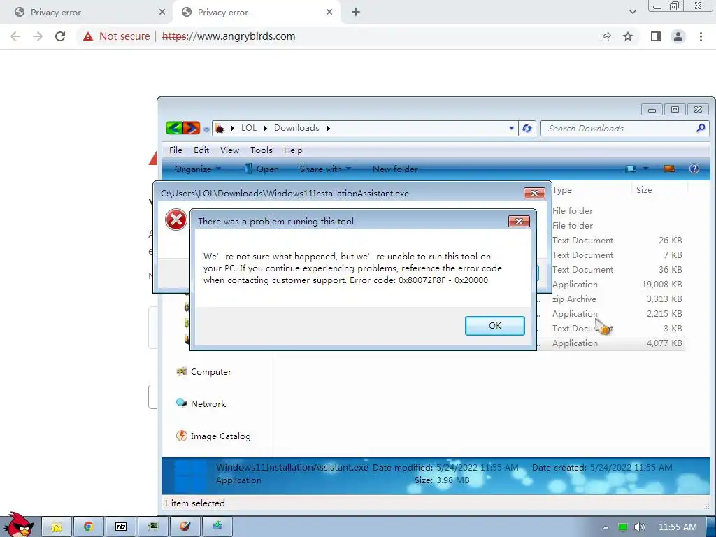Image resolution: width=716 pixels, height=537 pixels.
Task: Click the green Back arrow in Explorer
Action: point(174,128)
